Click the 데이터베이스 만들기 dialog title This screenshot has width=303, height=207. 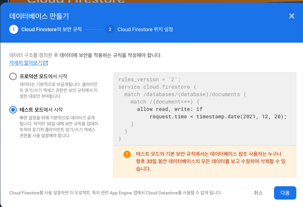point(39,16)
